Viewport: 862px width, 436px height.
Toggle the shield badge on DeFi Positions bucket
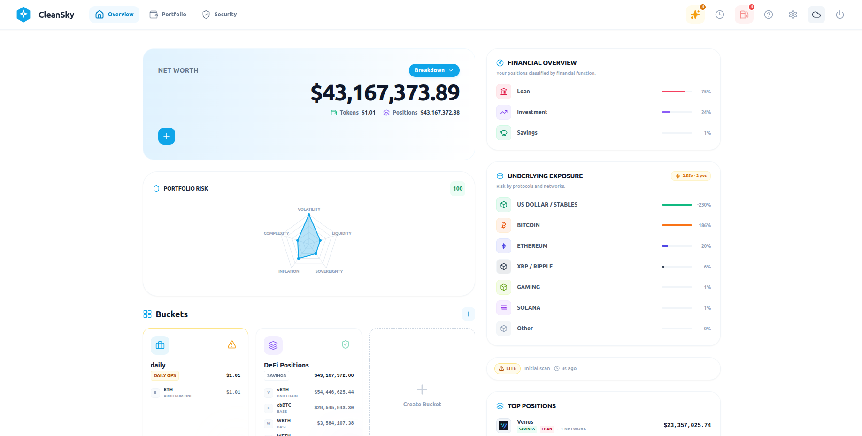346,344
